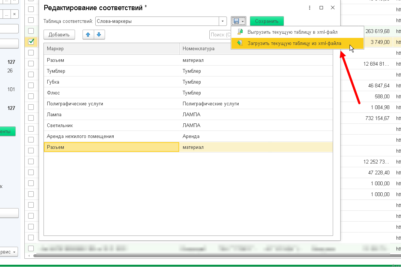This screenshot has width=401, height=267.
Task: Click the highlighted Разъем cell in last row
Action: coord(111,147)
